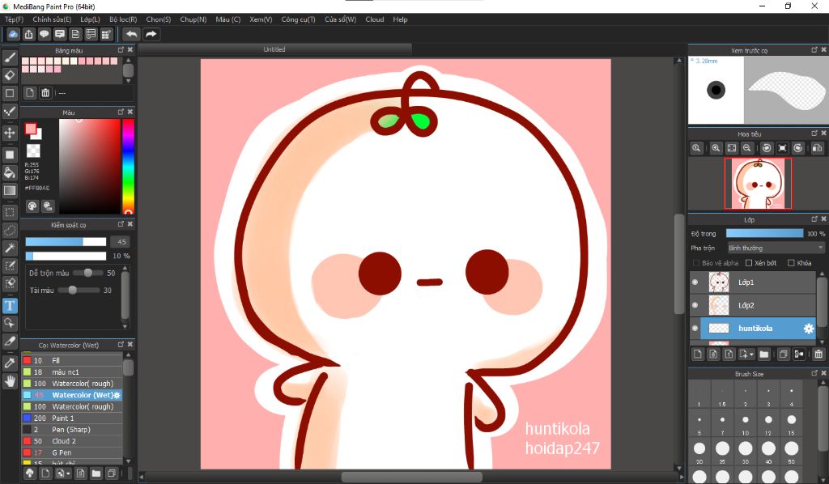This screenshot has width=829, height=484.
Task: Click the foreground color swatch
Action: [x=31, y=129]
